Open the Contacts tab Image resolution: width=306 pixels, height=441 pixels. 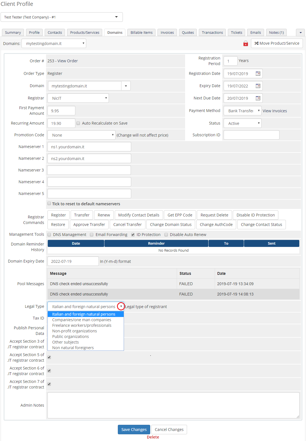(55, 32)
